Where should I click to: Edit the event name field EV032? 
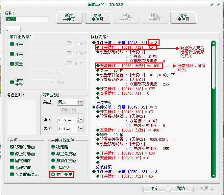click(x=26, y=19)
